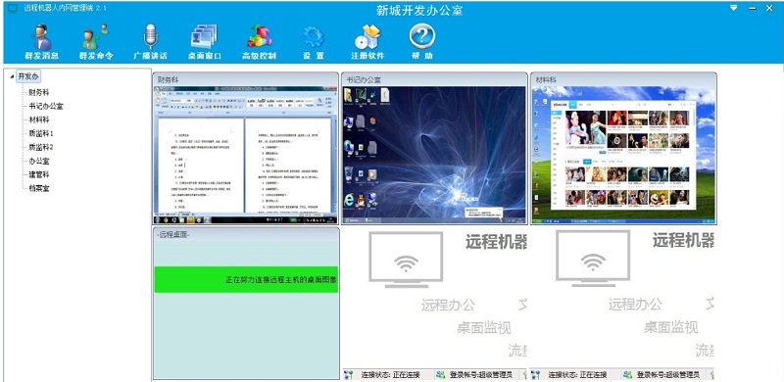Open the 帮助 help icon
Image resolution: width=784 pixels, height=382 pixels.
422,42
